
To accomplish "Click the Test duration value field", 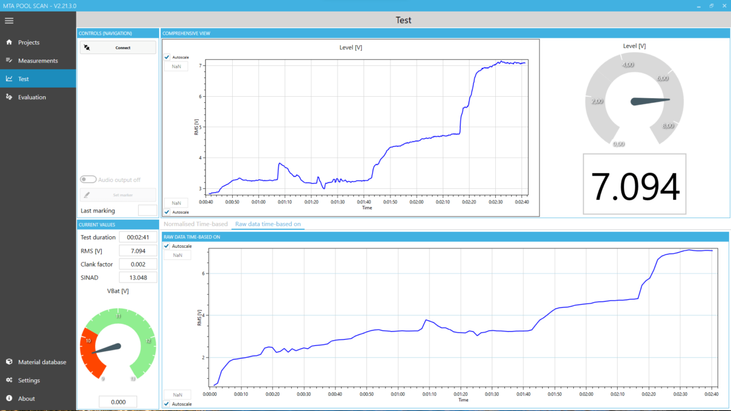I will pyautogui.click(x=138, y=237).
